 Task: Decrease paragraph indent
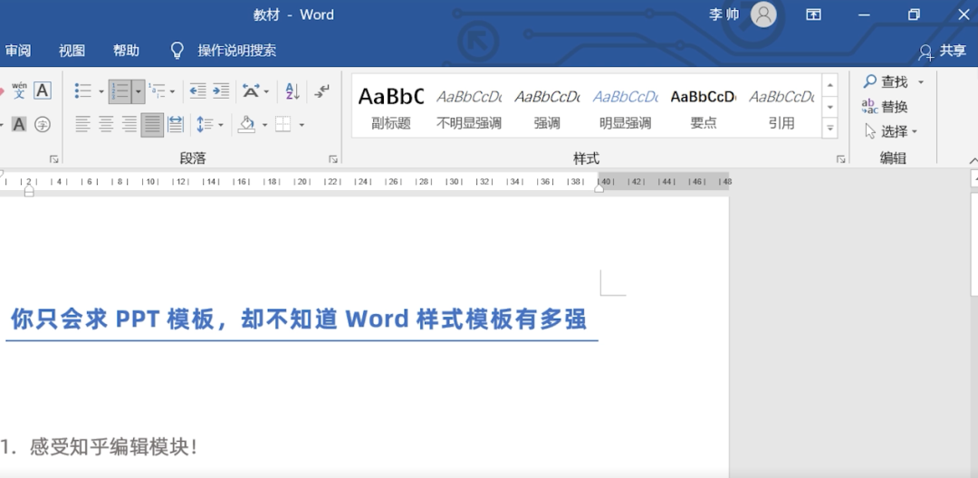point(197,91)
